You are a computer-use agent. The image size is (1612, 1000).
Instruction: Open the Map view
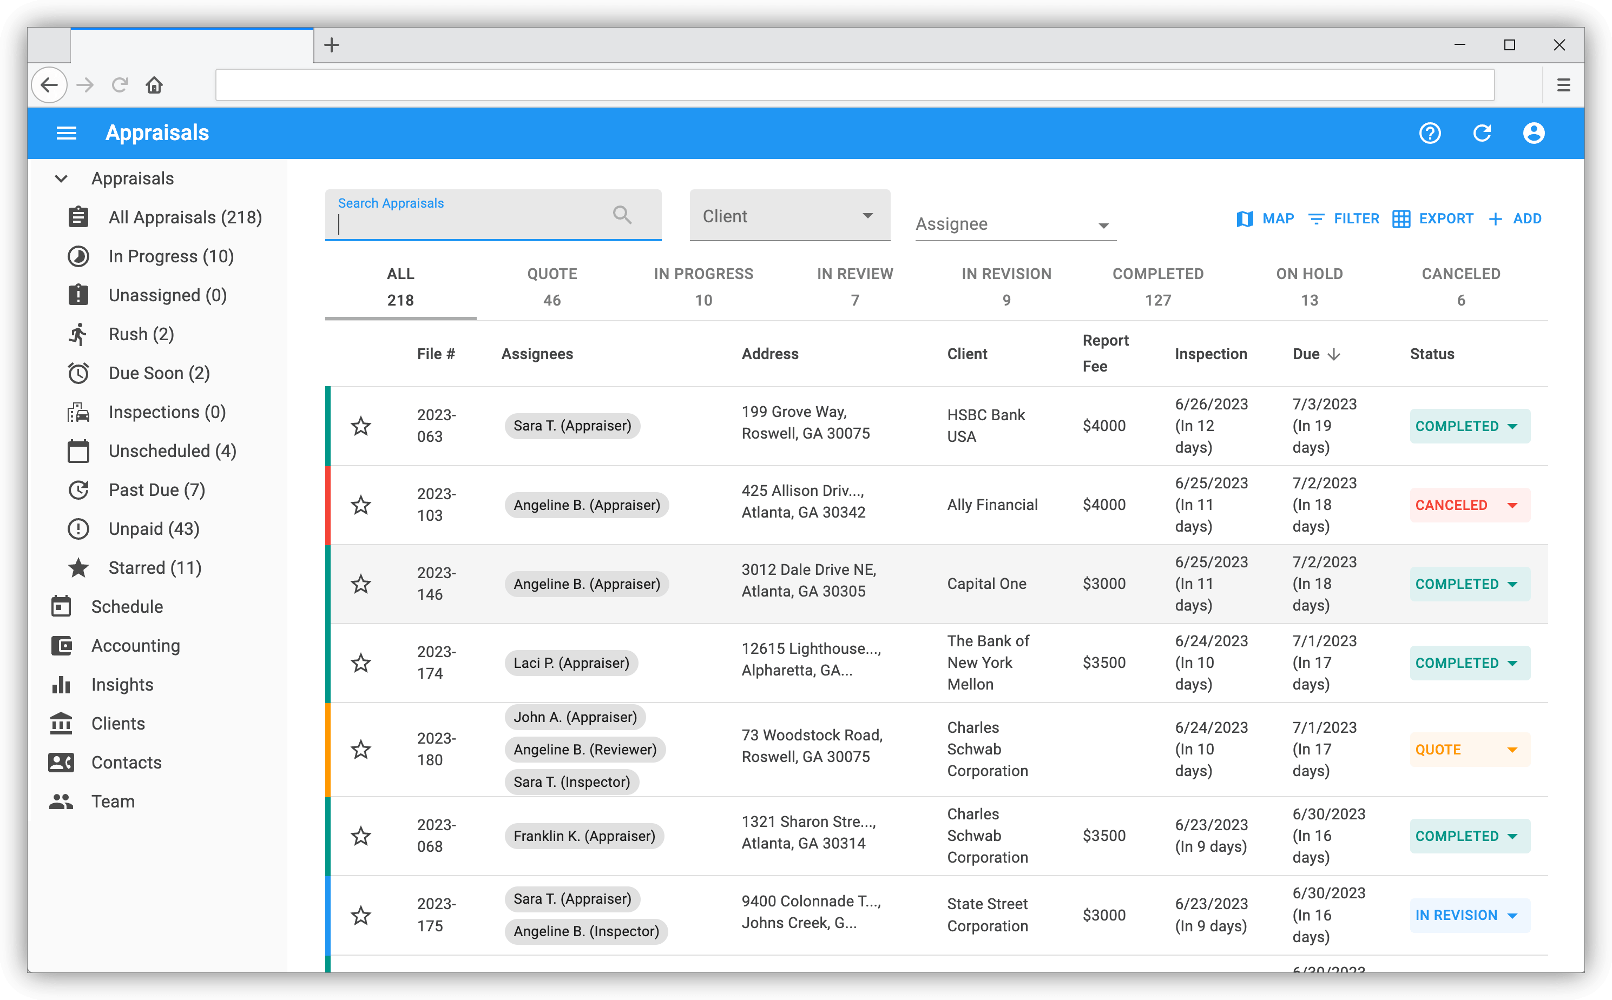(1265, 219)
